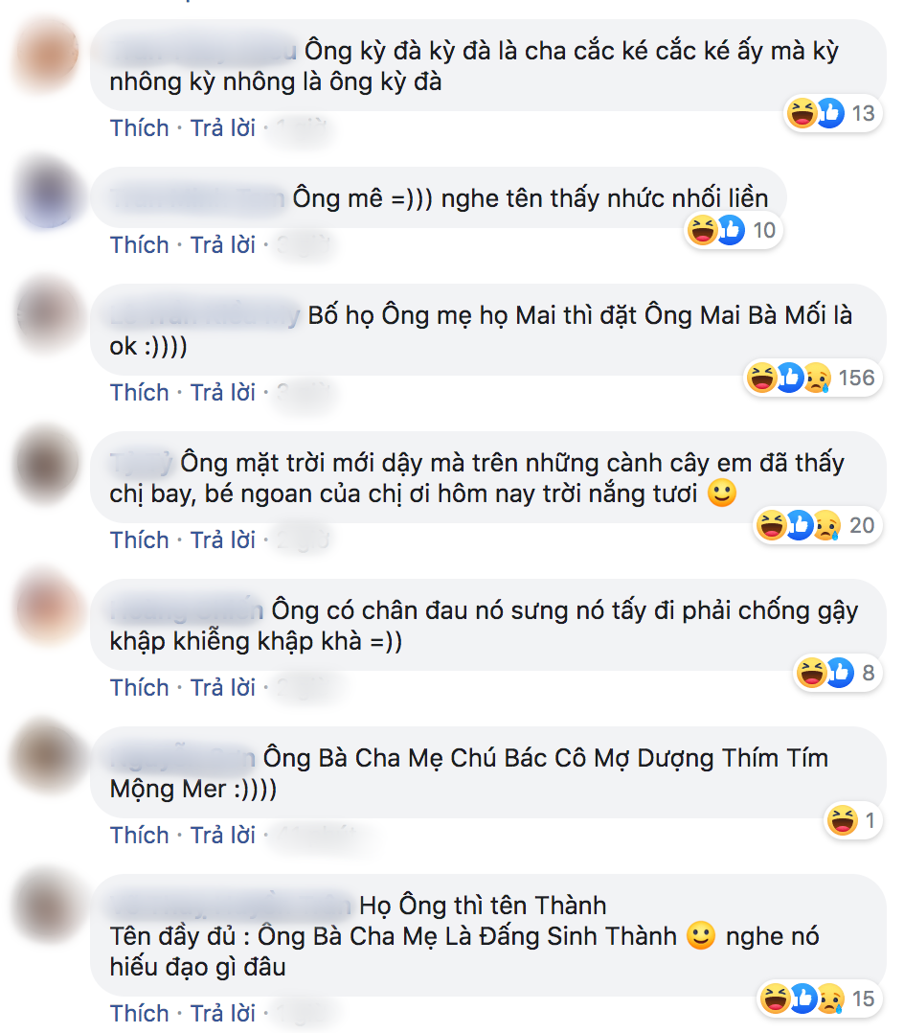The height and width of the screenshot is (1033, 904).
Task: Open blurred author name of 'Ông mê' comment
Action: (197, 198)
